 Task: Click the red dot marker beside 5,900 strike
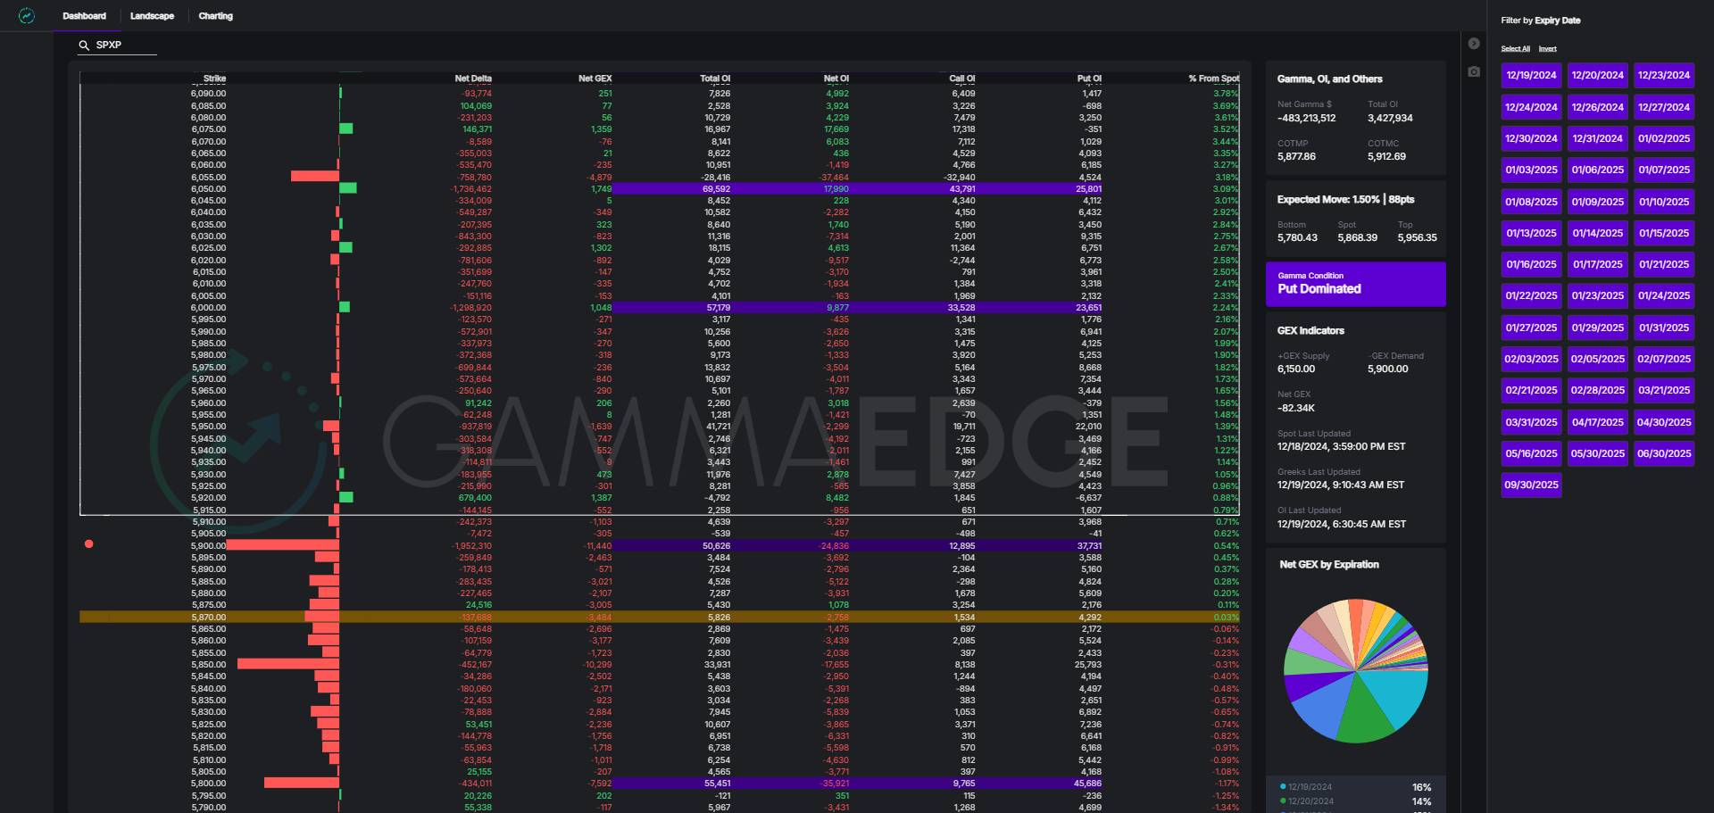(88, 543)
